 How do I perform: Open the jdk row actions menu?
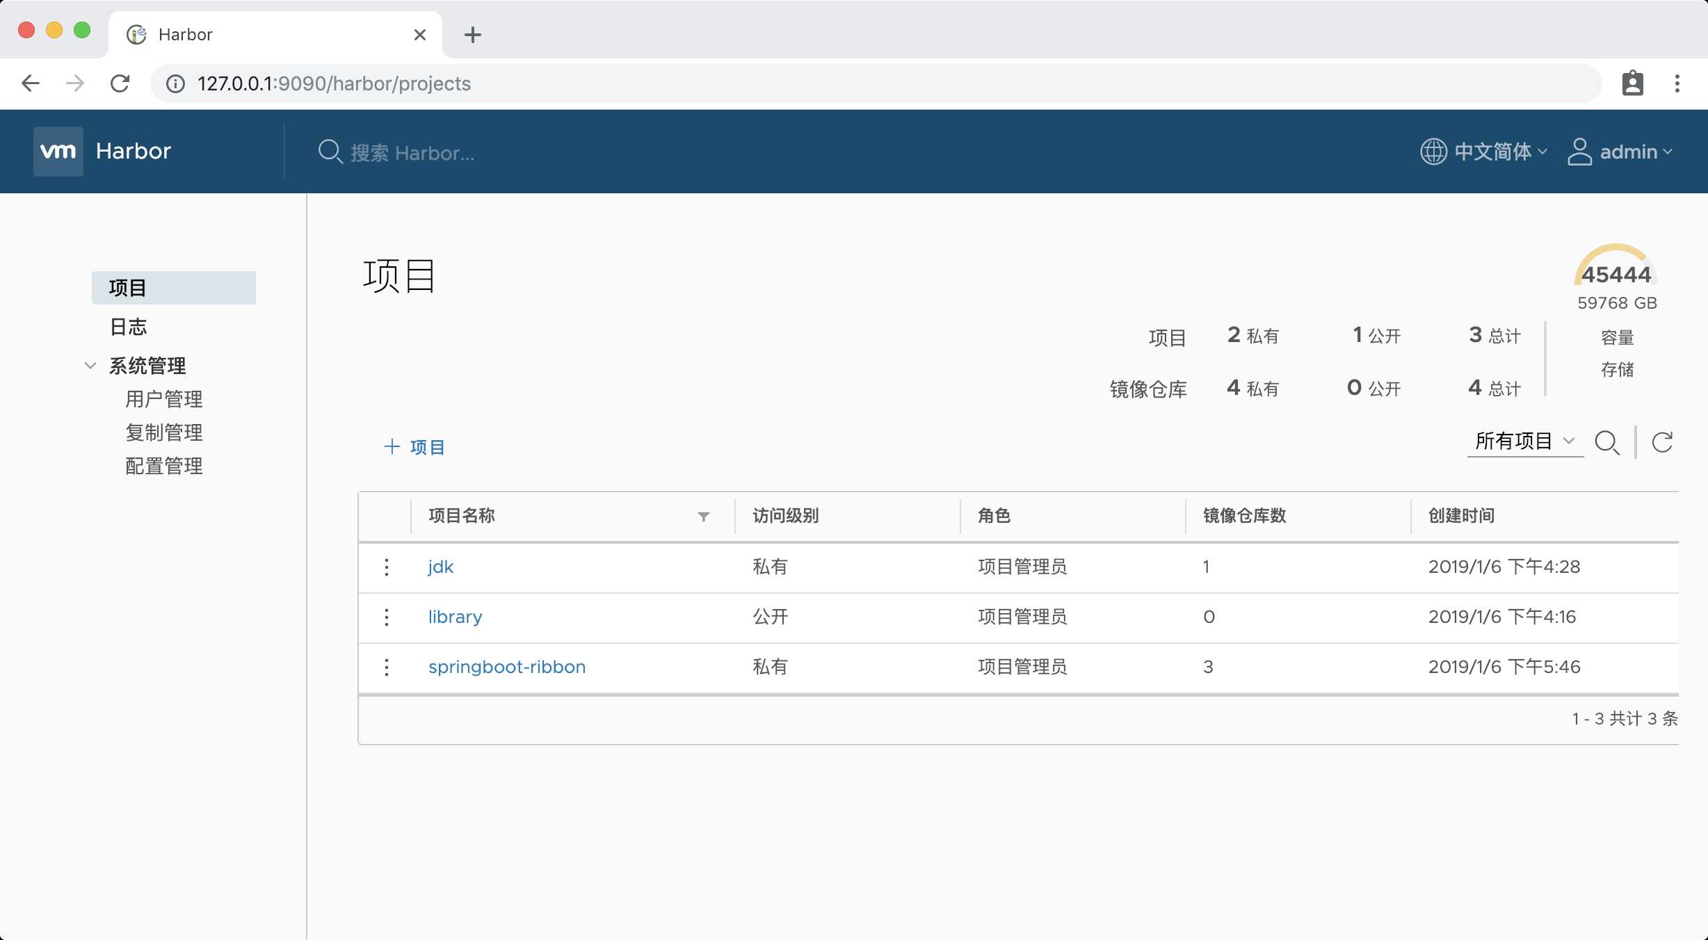pos(387,567)
